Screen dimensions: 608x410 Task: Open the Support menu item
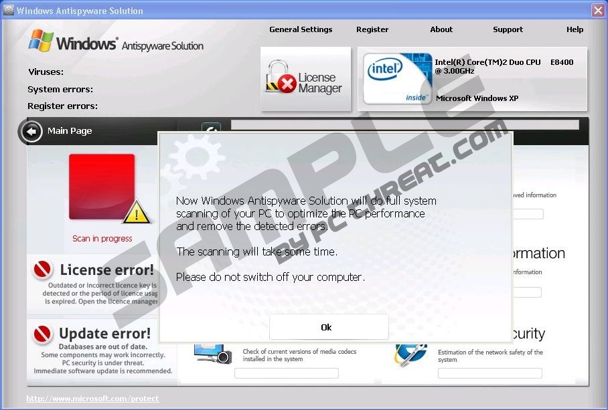pyautogui.click(x=508, y=29)
